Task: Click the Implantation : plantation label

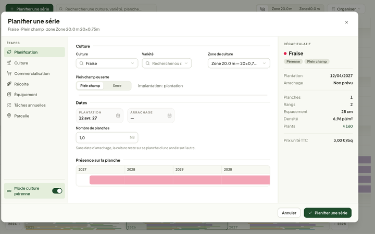Action: click(x=160, y=86)
